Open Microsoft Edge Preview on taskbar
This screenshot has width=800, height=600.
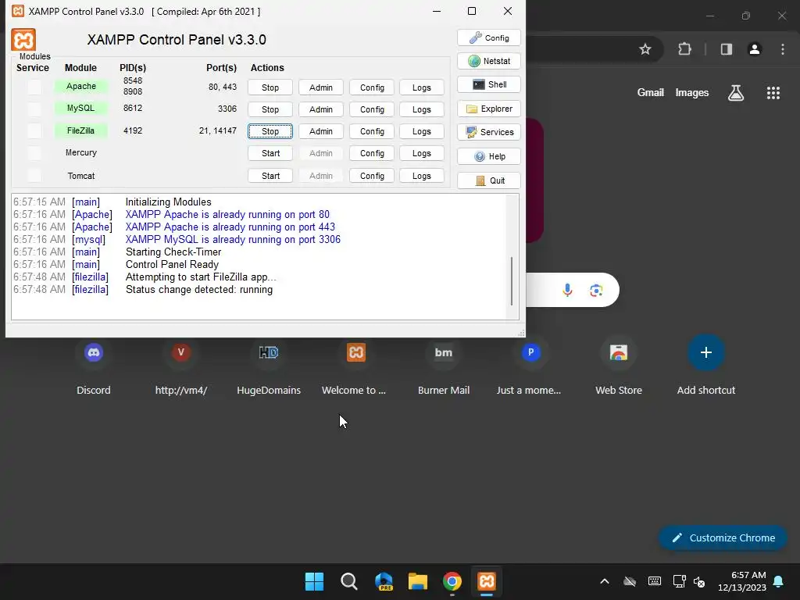[x=384, y=581]
